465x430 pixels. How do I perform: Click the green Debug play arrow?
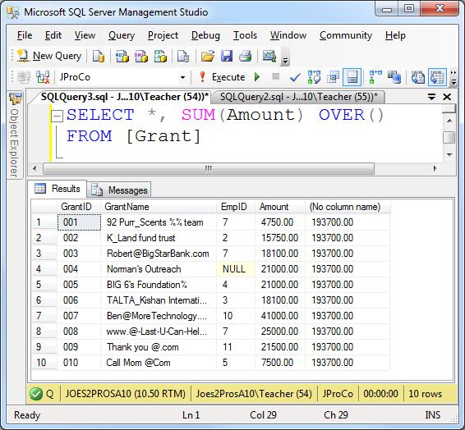(x=257, y=77)
